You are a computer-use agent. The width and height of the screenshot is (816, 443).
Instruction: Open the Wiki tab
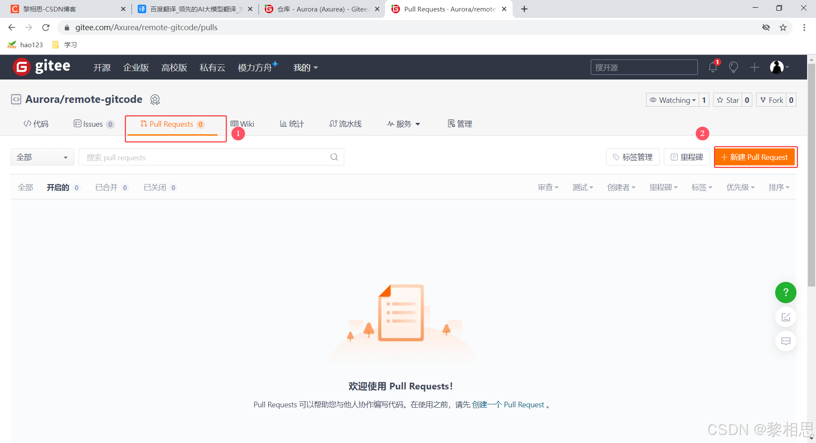coord(242,124)
